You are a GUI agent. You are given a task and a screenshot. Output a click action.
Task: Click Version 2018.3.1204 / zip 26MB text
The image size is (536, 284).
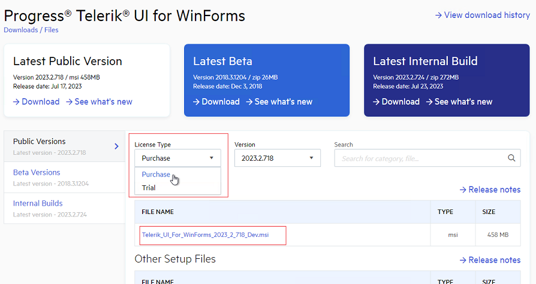pos(236,77)
